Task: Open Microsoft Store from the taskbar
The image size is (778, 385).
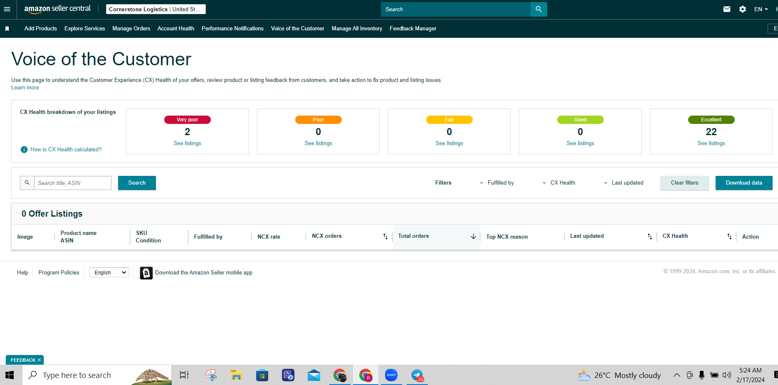Action: tap(262, 375)
